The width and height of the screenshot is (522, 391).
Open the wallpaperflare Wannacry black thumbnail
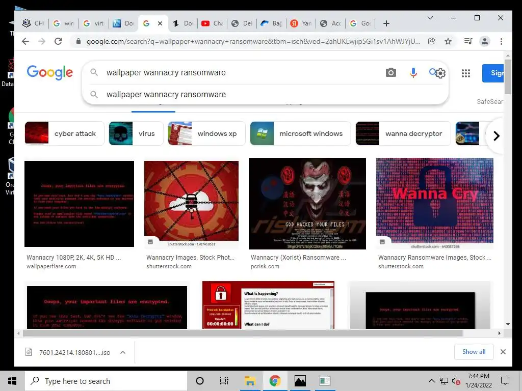(79, 204)
